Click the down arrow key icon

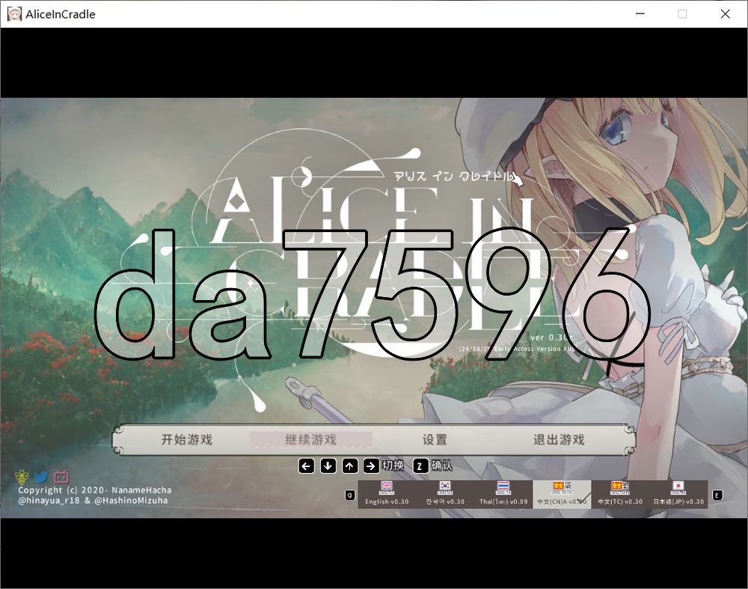(x=328, y=466)
